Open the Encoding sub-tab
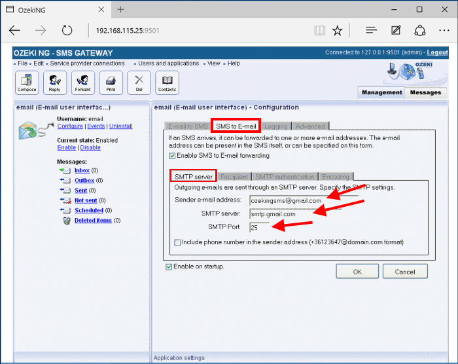This screenshot has height=364, width=458. 336,177
